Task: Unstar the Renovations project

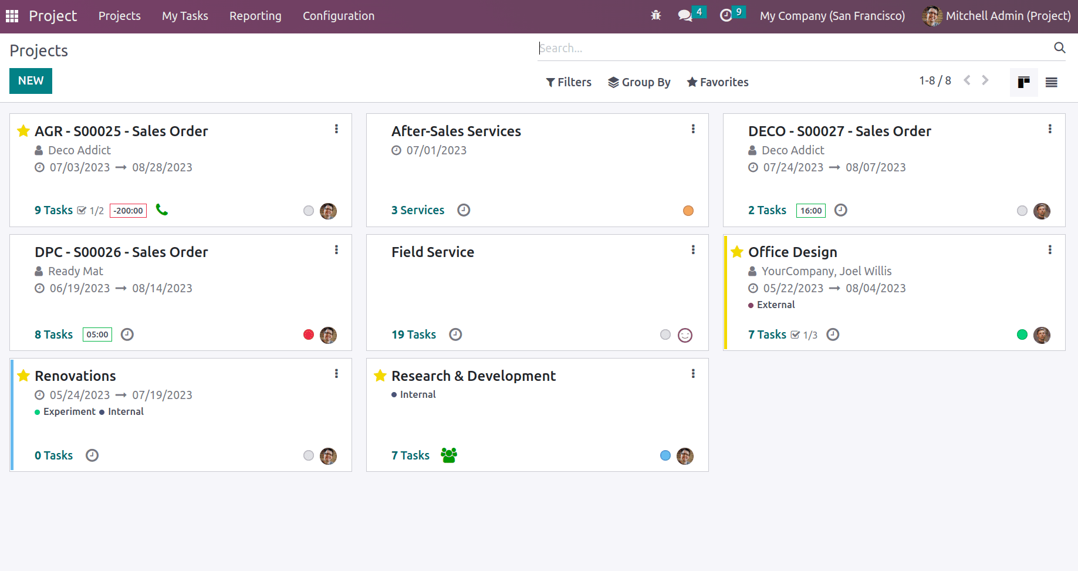Action: 23,376
